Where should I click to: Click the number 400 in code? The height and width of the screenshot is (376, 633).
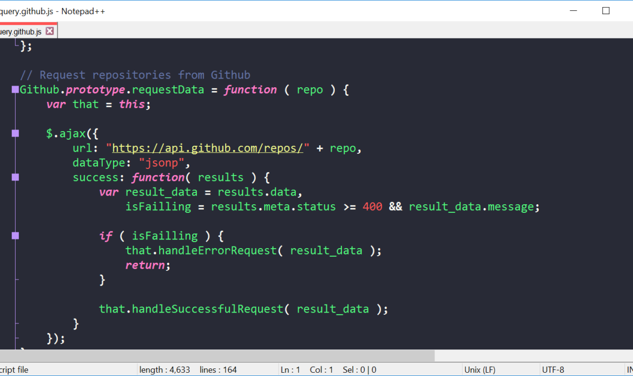(x=372, y=207)
